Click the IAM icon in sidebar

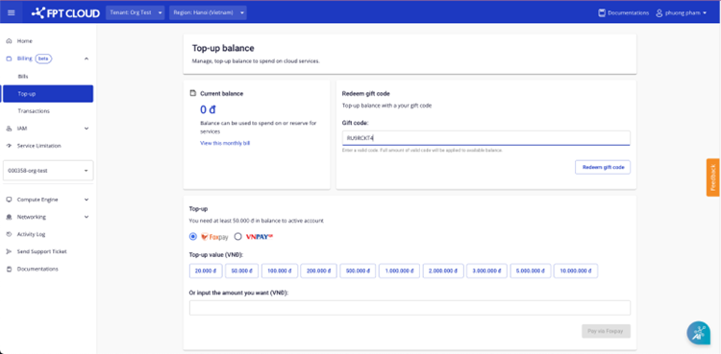[x=9, y=129]
